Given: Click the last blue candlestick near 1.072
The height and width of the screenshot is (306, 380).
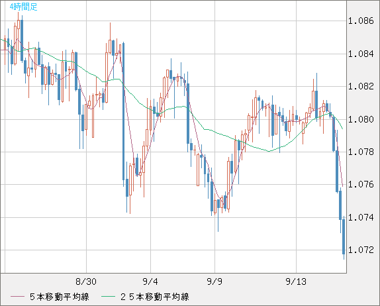Looking at the screenshot, I should [x=344, y=238].
